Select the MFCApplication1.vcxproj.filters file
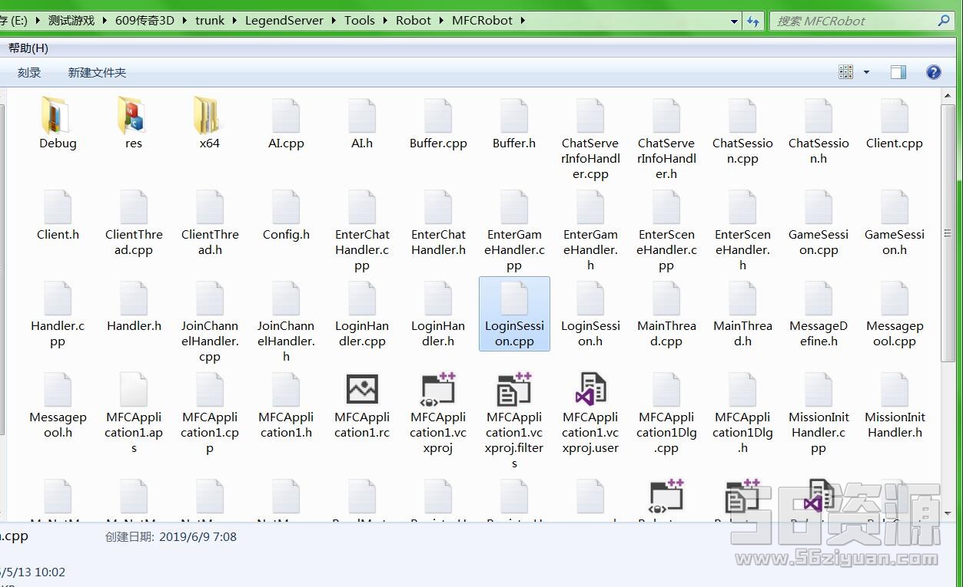The image size is (963, 587). (514, 390)
